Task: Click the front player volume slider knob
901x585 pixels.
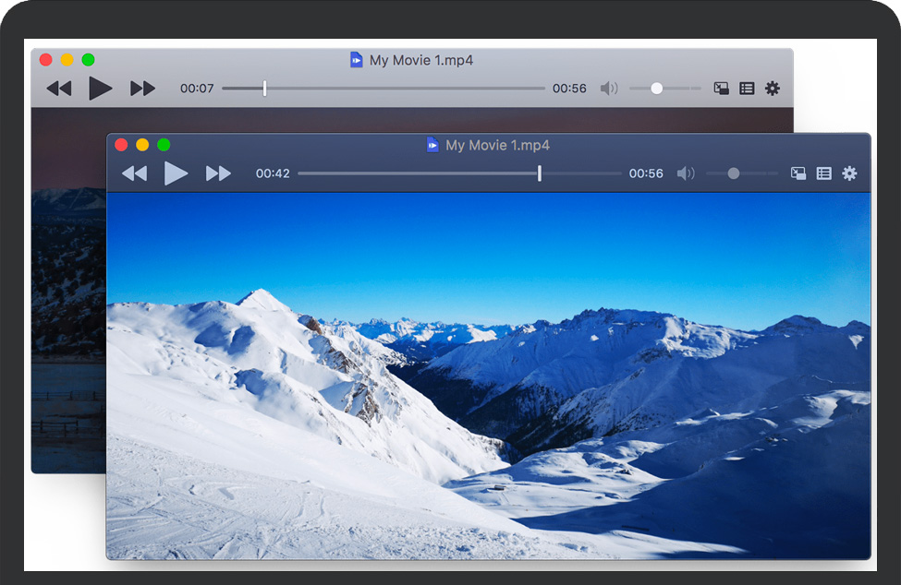Action: [x=734, y=173]
